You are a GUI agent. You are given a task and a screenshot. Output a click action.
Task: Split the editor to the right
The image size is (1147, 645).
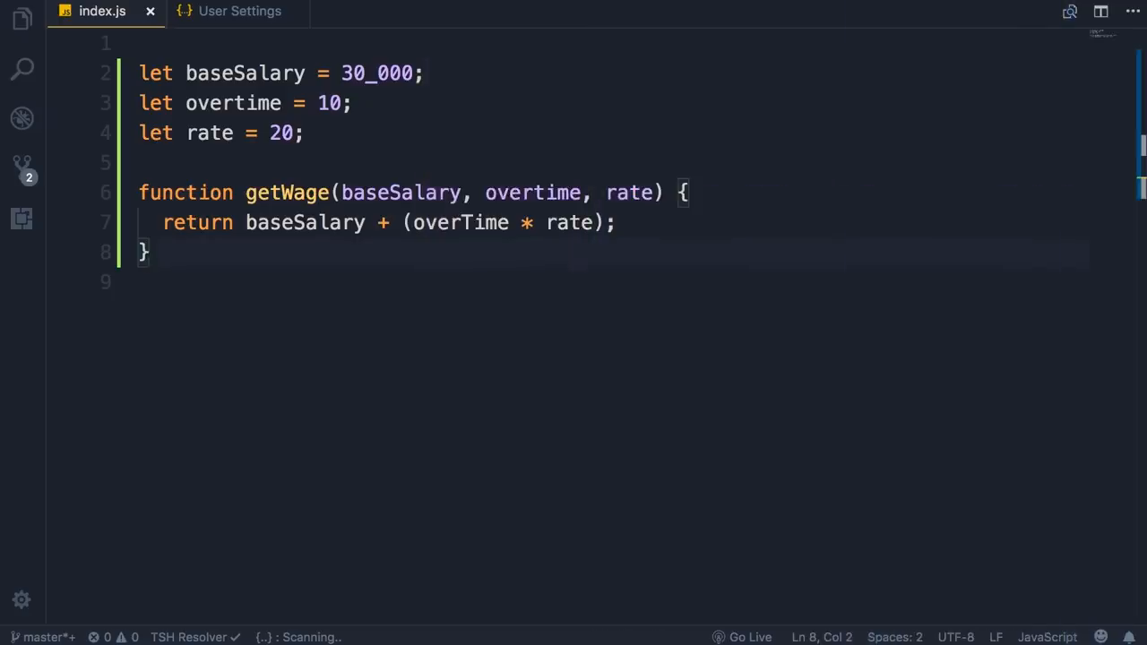[1101, 12]
